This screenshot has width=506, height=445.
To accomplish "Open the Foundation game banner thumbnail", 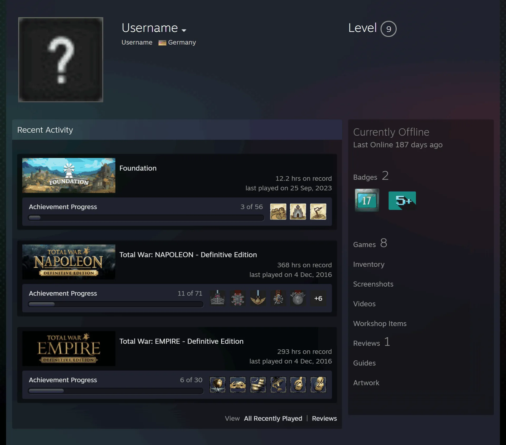I will [69, 175].
